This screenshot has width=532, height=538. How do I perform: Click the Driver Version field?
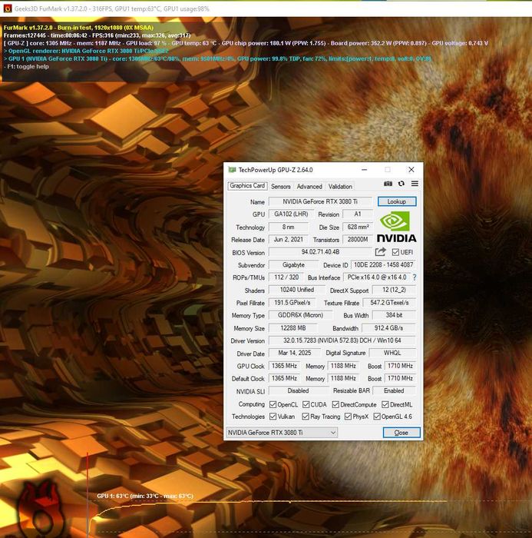tap(342, 340)
